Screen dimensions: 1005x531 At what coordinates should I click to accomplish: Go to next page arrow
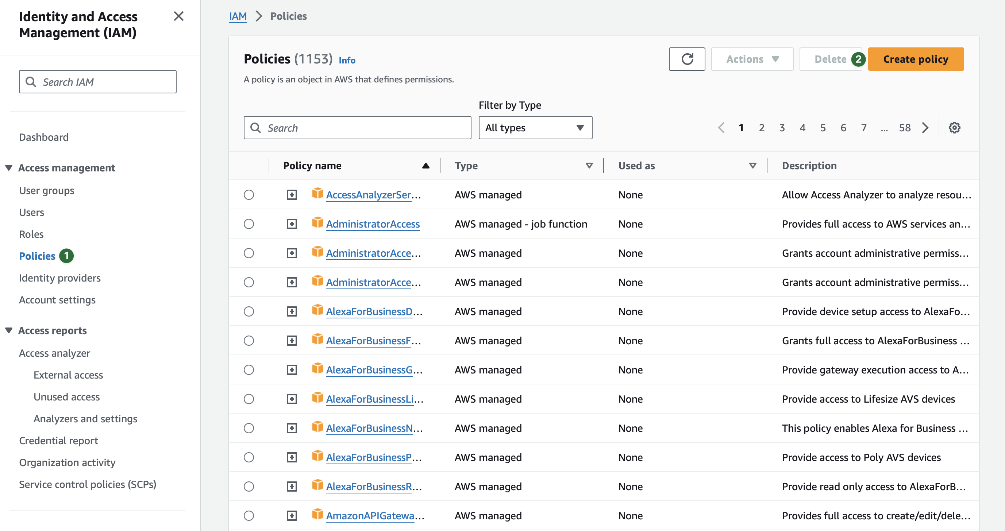tap(925, 128)
